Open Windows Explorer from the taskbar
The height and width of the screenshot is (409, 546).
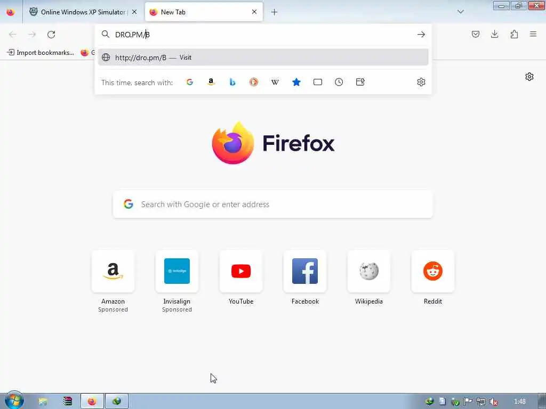(x=43, y=402)
